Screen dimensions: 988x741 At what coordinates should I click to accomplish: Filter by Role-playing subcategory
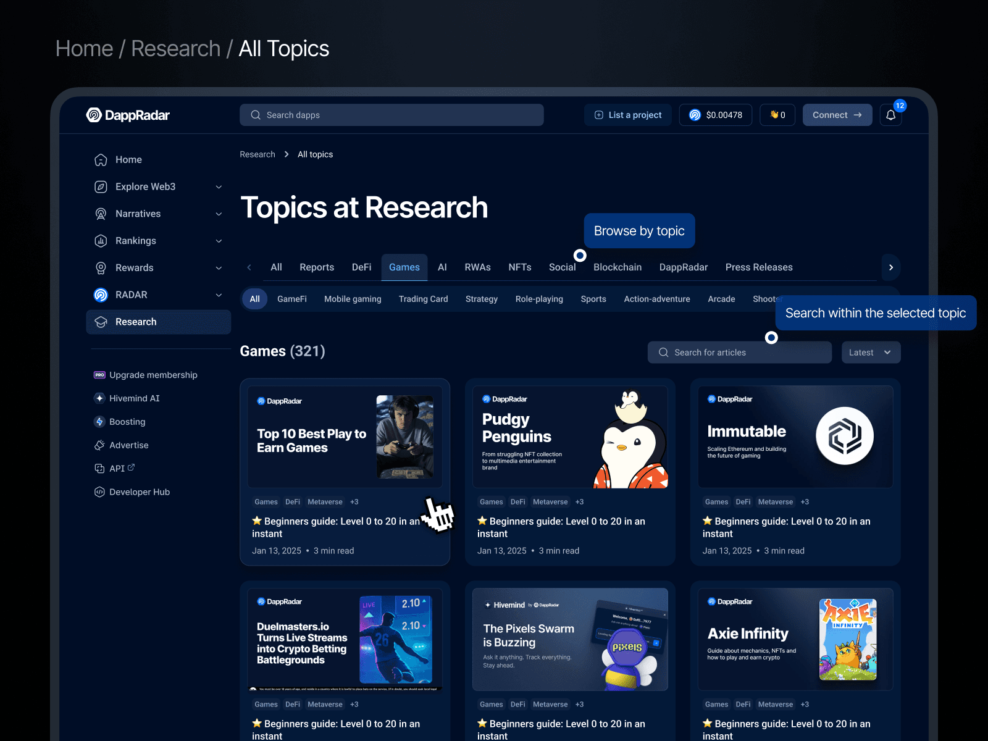coord(539,299)
